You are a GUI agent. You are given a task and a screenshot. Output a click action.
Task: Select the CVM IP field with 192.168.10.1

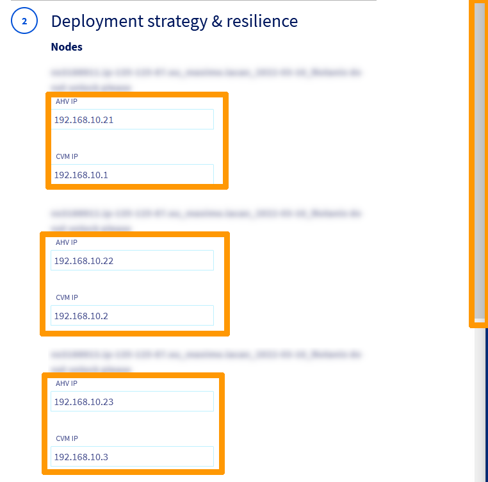tap(132, 174)
